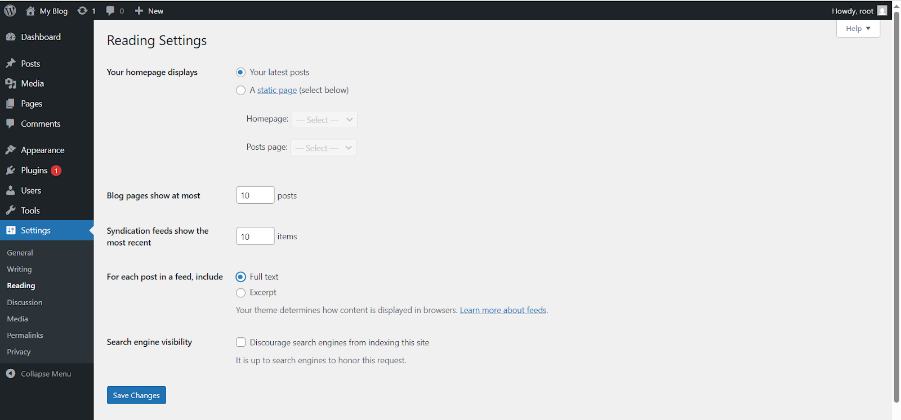The width and height of the screenshot is (901, 420).
Task: Click the Media sidebar icon
Action: (11, 83)
